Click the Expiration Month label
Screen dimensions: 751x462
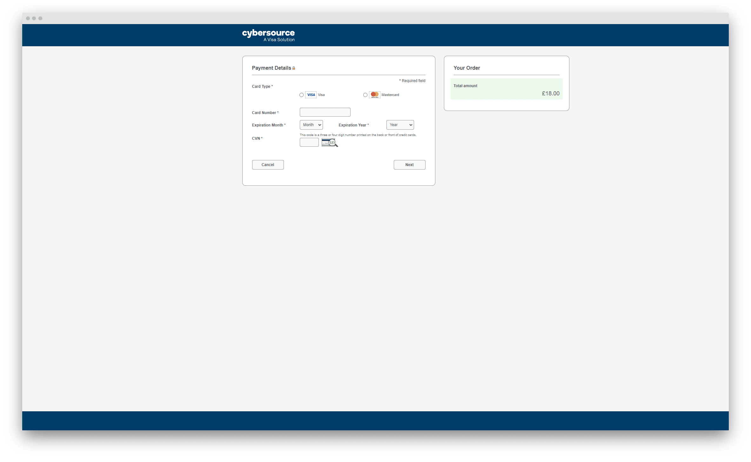(x=269, y=125)
